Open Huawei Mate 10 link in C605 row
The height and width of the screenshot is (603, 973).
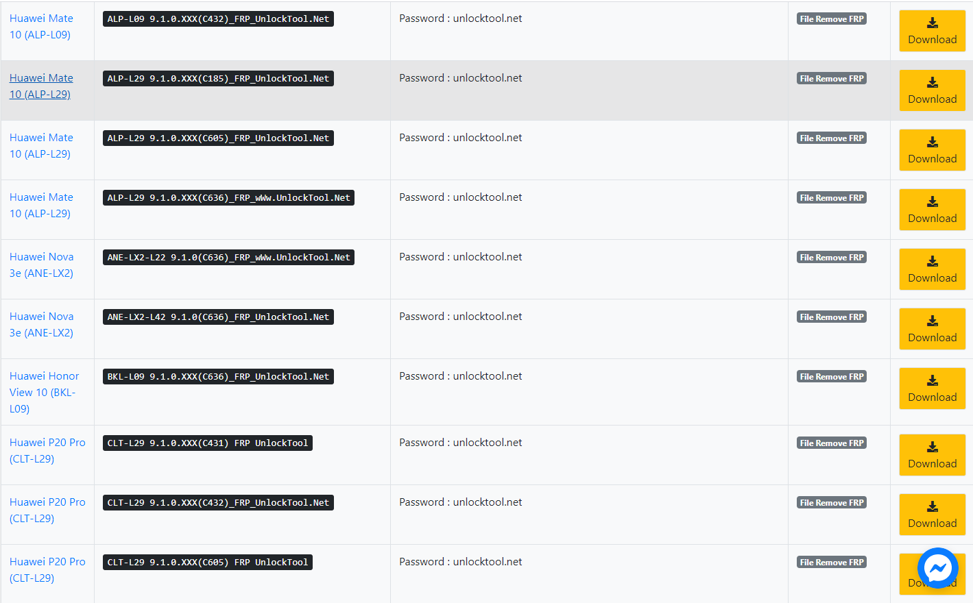(41, 146)
